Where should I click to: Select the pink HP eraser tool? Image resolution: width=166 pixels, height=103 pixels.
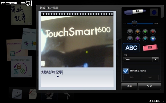(150, 48)
